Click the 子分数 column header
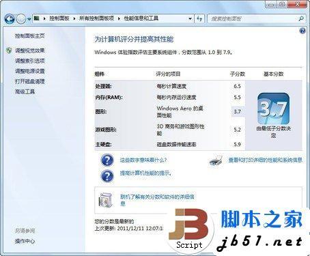This screenshot has width=310, height=256. [238, 74]
